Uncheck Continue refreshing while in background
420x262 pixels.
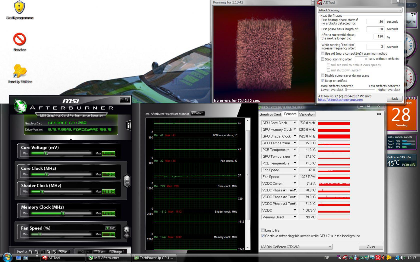coord(263,236)
